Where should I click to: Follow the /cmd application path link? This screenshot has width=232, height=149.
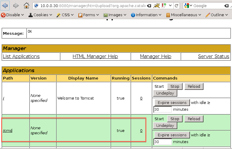click(x=8, y=130)
